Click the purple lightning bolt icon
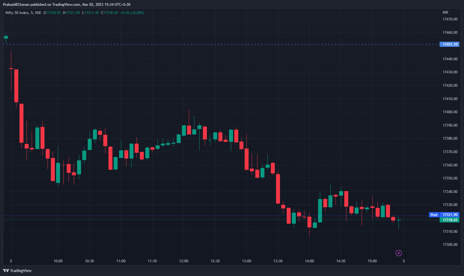Image resolution: width=464 pixels, height=276 pixels. pos(398,253)
